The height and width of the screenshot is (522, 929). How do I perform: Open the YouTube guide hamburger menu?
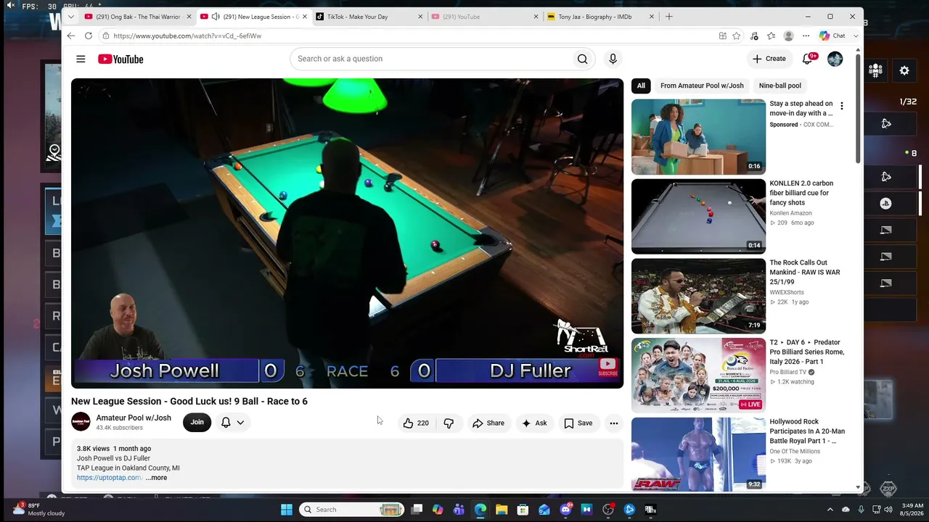pyautogui.click(x=81, y=59)
